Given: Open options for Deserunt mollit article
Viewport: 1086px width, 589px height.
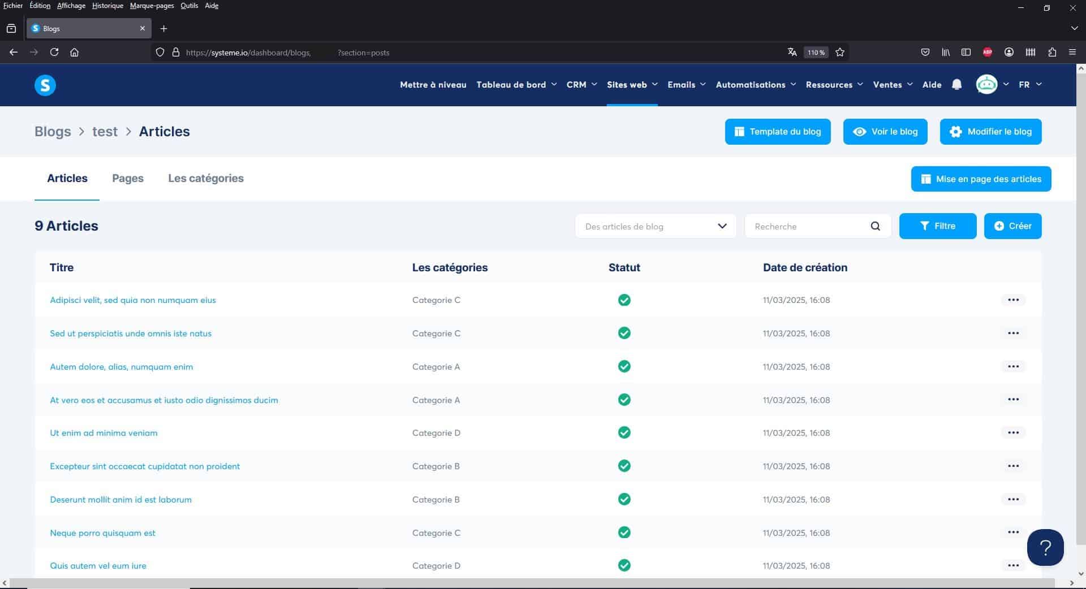Looking at the screenshot, I should [1013, 500].
